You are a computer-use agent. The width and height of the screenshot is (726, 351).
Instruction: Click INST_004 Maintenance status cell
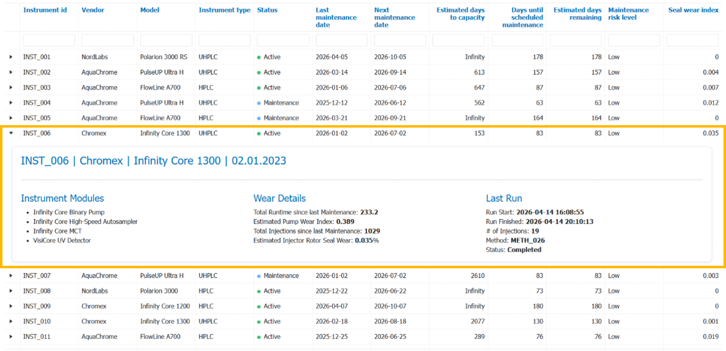(x=278, y=103)
